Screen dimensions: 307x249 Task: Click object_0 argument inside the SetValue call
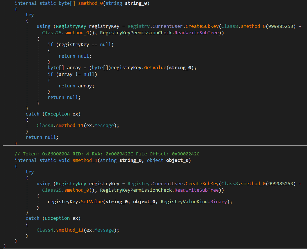pos(144,202)
